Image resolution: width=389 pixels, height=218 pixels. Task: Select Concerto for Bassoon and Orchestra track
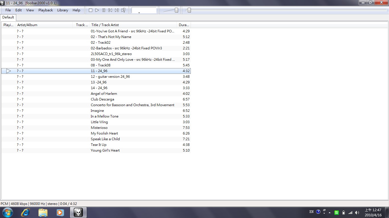96,105
